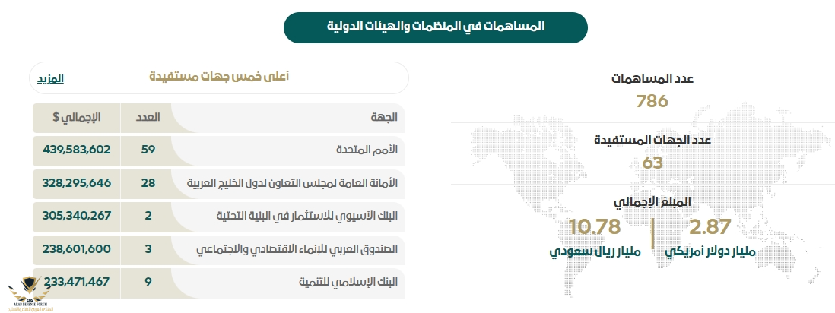This screenshot has width=835, height=313.
Task: Select the total 238,601,600
Action: point(77,248)
